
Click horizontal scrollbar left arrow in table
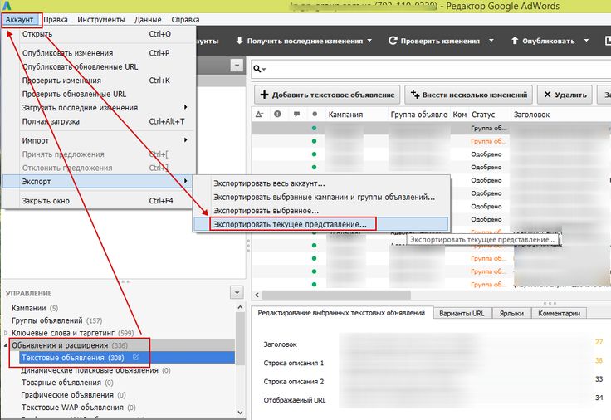click(257, 295)
